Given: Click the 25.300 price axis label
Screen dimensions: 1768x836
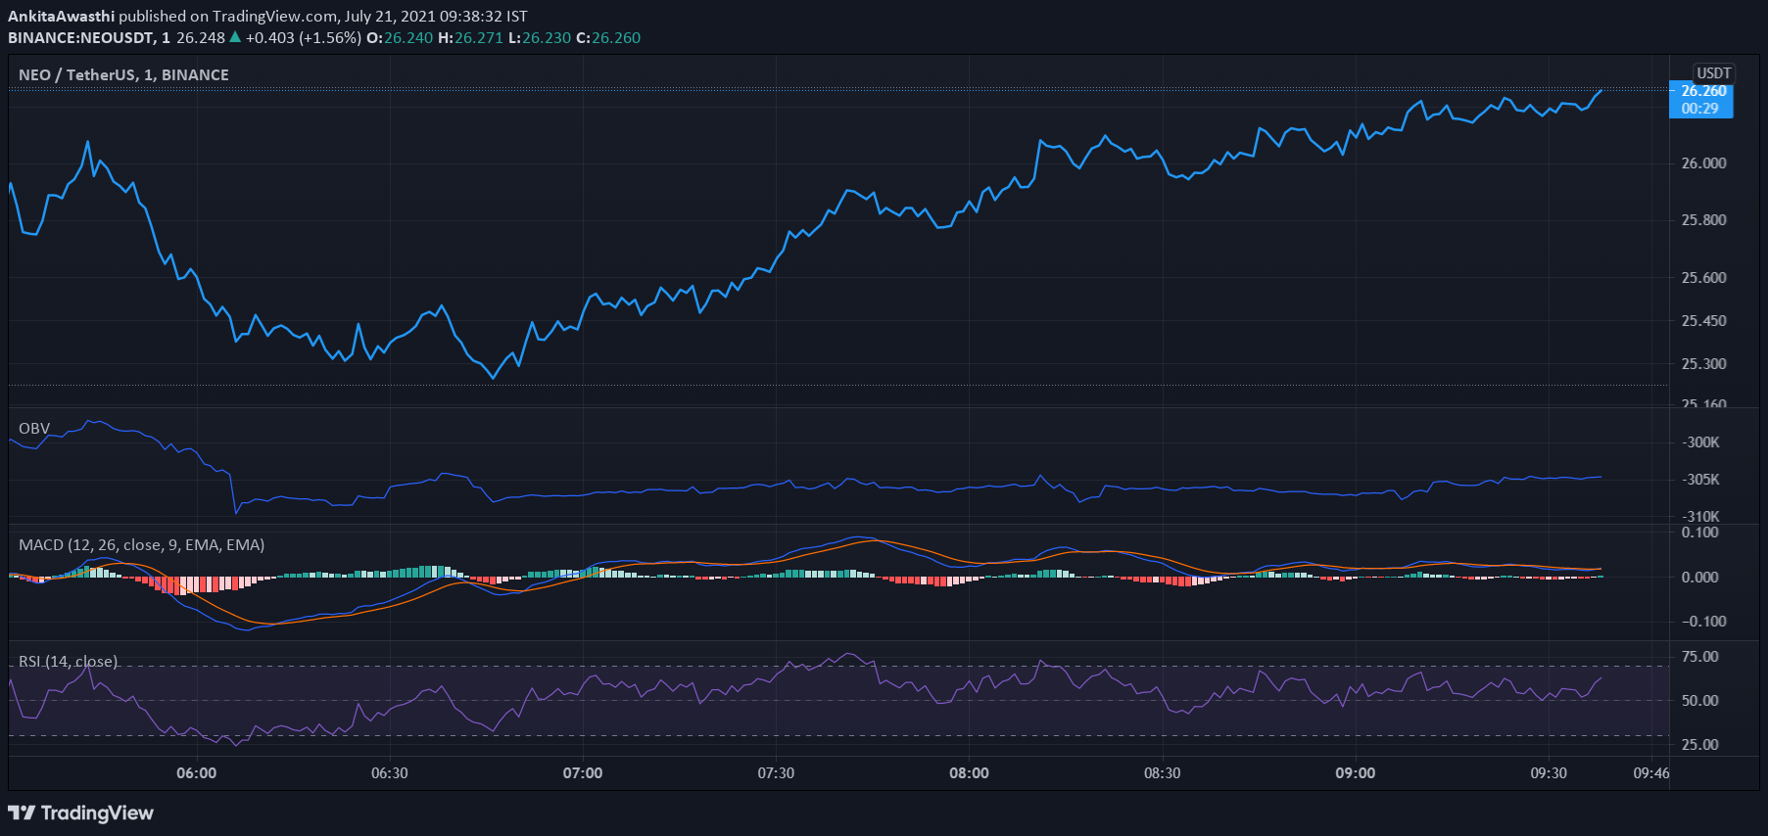Looking at the screenshot, I should [x=1704, y=364].
